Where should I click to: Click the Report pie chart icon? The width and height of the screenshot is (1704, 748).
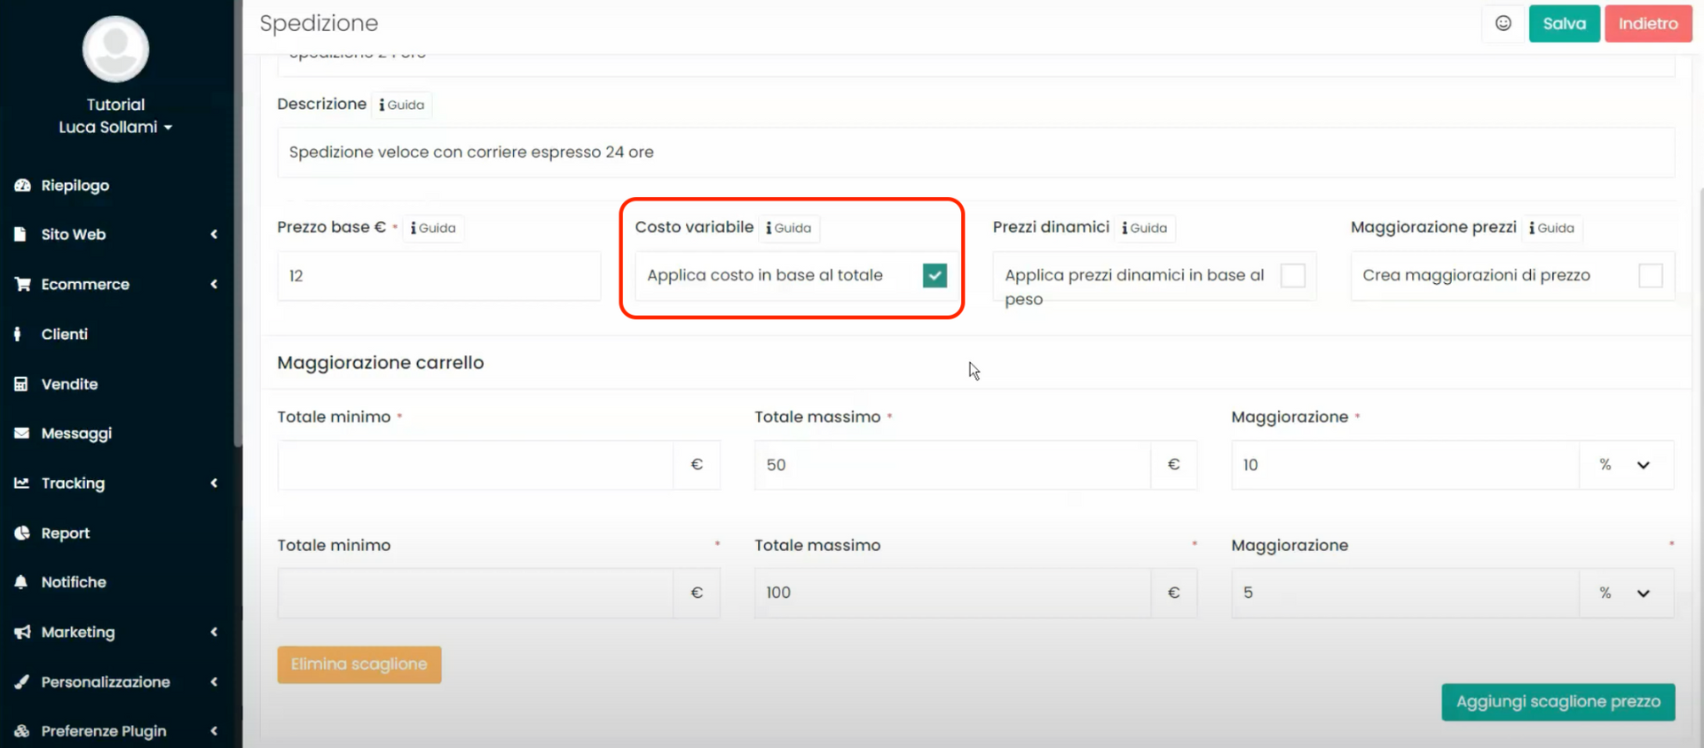[22, 533]
